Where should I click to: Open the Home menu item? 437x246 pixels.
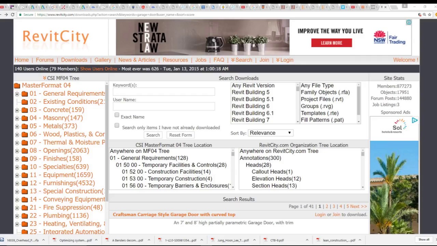click(22, 60)
